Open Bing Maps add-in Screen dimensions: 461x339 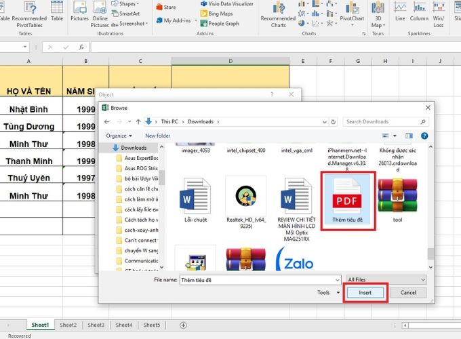(x=217, y=14)
